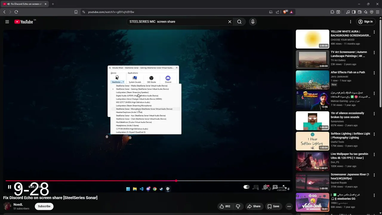The image size is (382, 215).
Task: Toggle the browser sidebar panel icon
Action: click(354, 12)
